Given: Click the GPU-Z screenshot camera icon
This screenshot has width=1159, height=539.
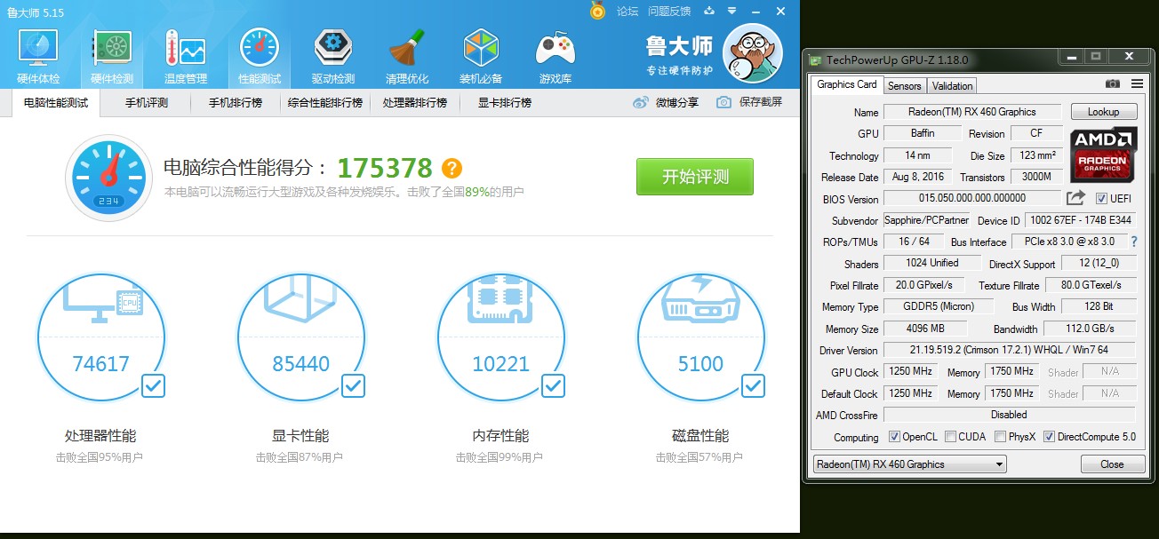Looking at the screenshot, I should click(1113, 84).
